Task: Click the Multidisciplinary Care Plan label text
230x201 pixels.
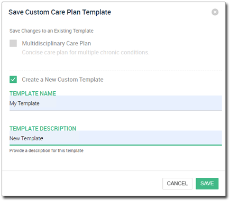Action: [57, 43]
